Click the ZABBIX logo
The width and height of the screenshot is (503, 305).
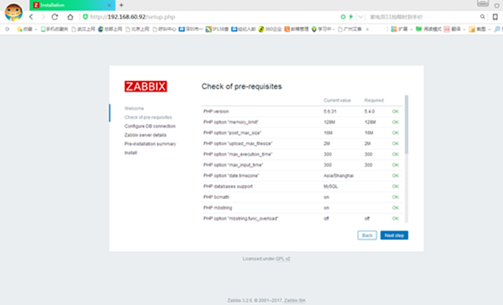[146, 86]
